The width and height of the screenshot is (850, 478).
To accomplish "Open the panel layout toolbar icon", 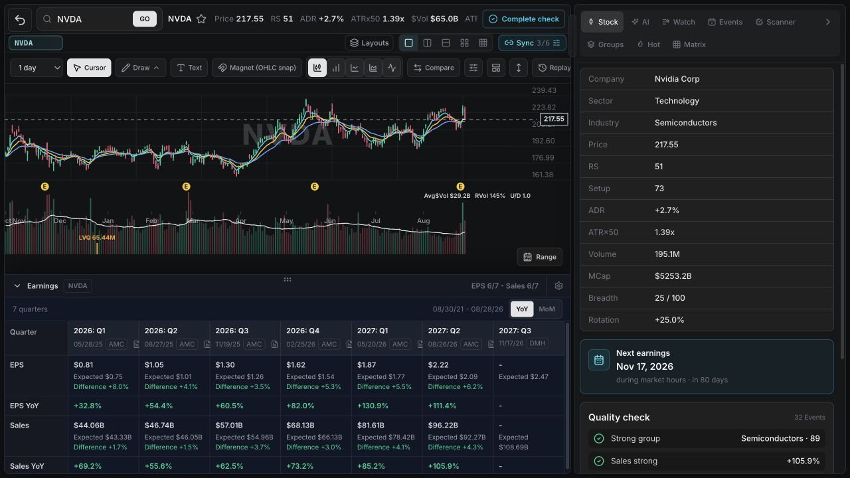I will [495, 68].
